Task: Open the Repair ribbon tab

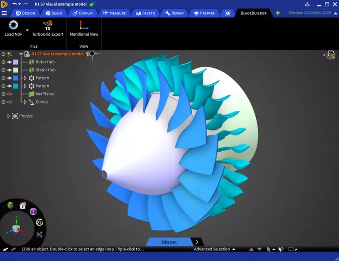Action: point(175,13)
